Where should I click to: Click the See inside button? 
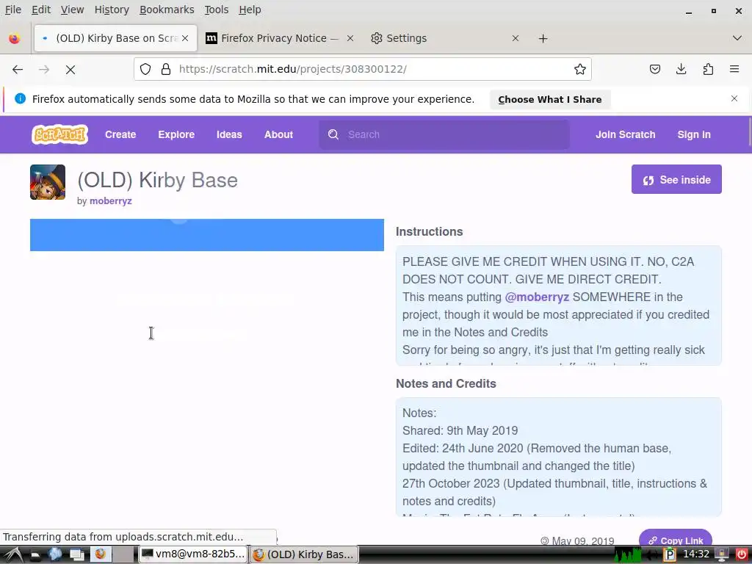click(x=676, y=179)
